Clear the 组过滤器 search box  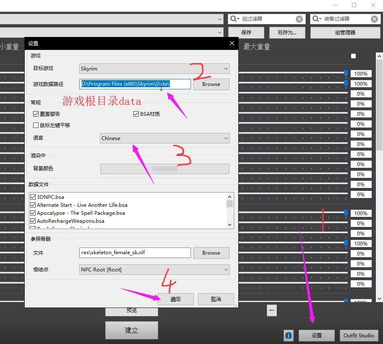click(299, 19)
